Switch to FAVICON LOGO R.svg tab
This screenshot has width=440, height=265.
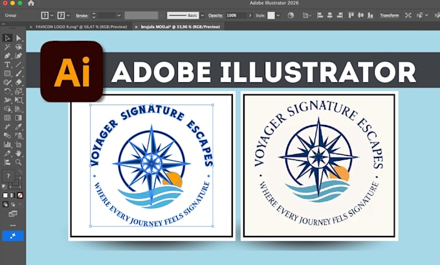[81, 27]
